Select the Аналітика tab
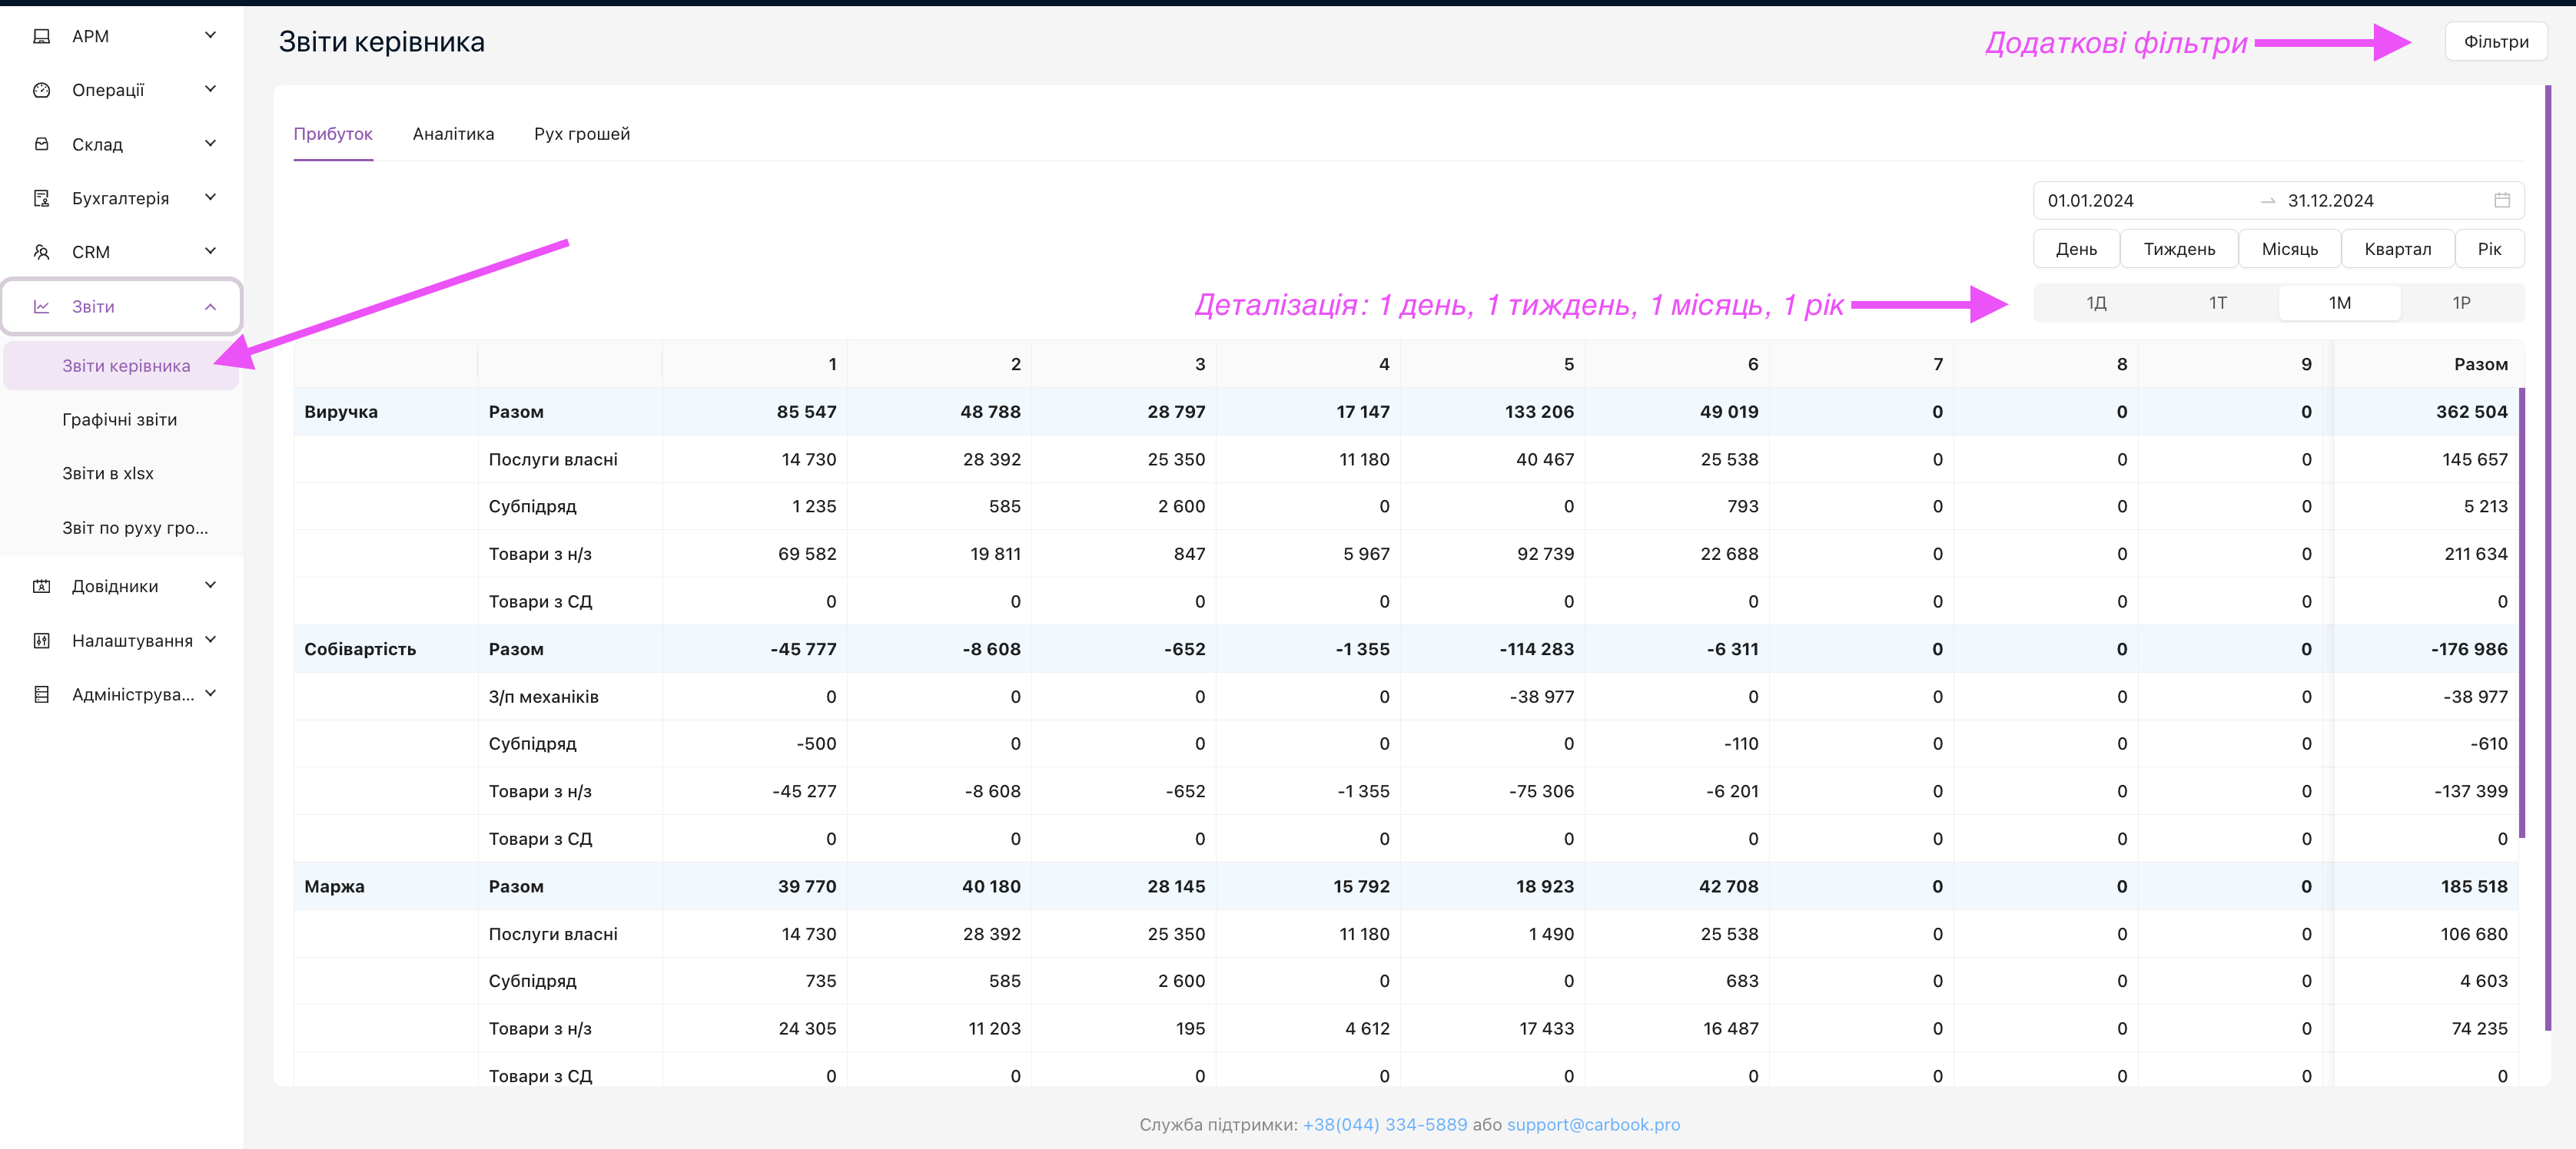2576x1149 pixels. 452,133
